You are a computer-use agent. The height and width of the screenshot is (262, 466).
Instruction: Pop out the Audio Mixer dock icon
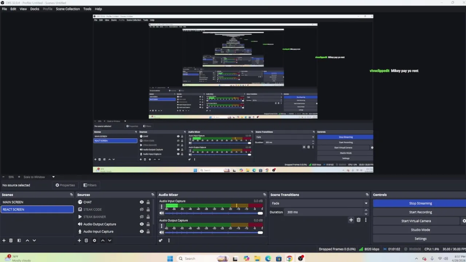(264, 195)
